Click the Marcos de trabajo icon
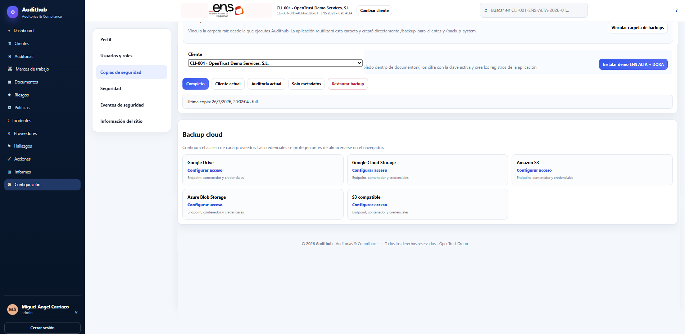 10,69
